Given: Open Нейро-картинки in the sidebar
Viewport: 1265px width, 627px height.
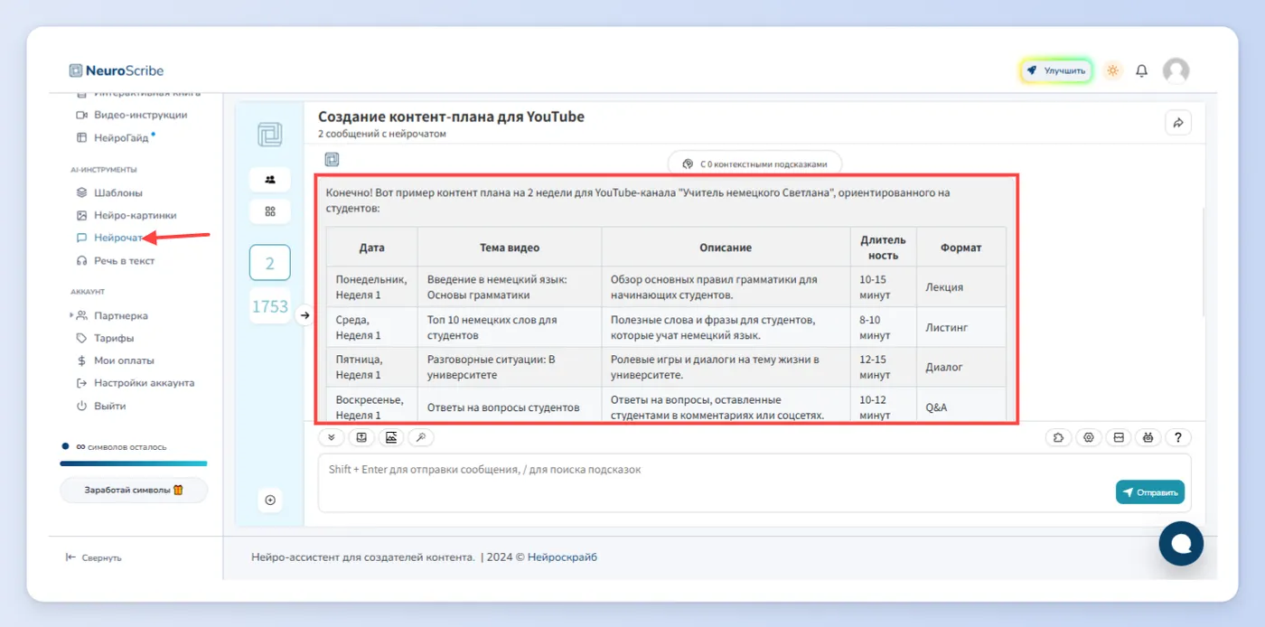Looking at the screenshot, I should tap(126, 215).
